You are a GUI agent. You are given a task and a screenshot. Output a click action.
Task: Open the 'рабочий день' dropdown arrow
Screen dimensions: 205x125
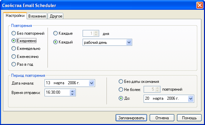[129, 42]
